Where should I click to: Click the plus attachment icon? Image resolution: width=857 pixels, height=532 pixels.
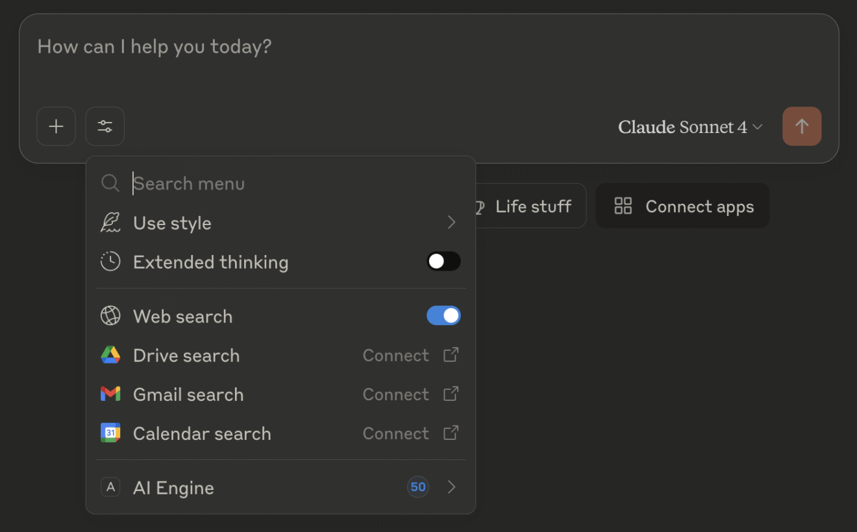(x=56, y=126)
